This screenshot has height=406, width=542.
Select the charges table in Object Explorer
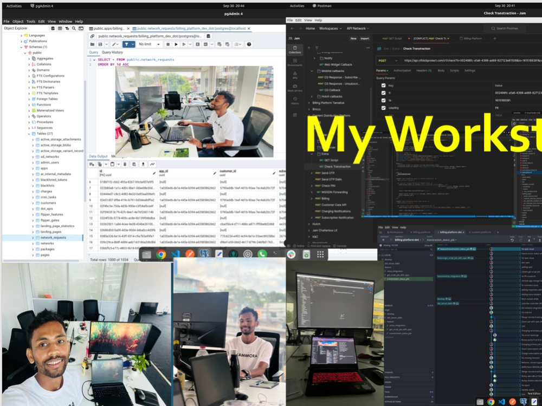pos(46,191)
